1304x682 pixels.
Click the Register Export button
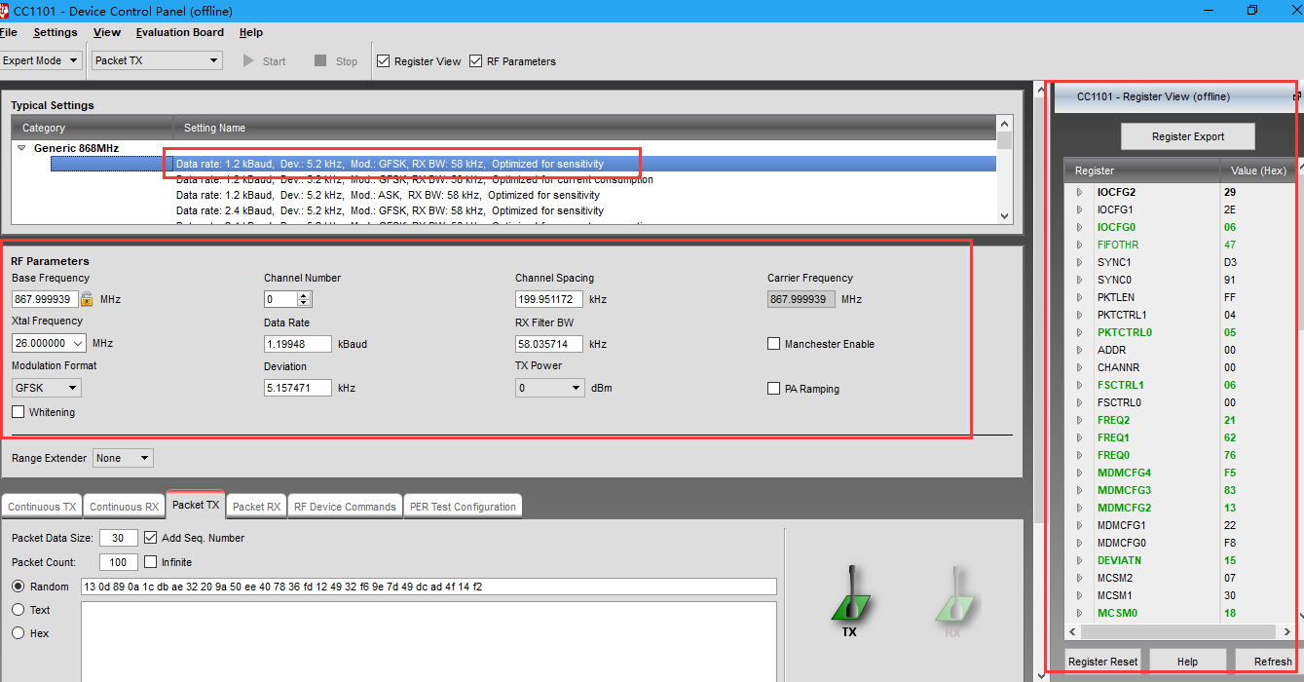(x=1187, y=136)
